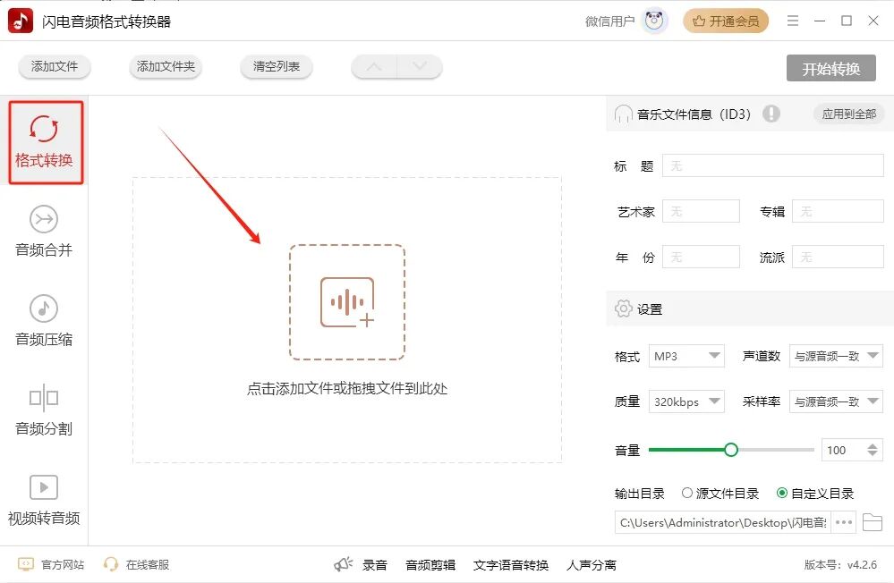Click the 官方网站 monitor icon
Screen dimensions: 894x583
coord(26,564)
